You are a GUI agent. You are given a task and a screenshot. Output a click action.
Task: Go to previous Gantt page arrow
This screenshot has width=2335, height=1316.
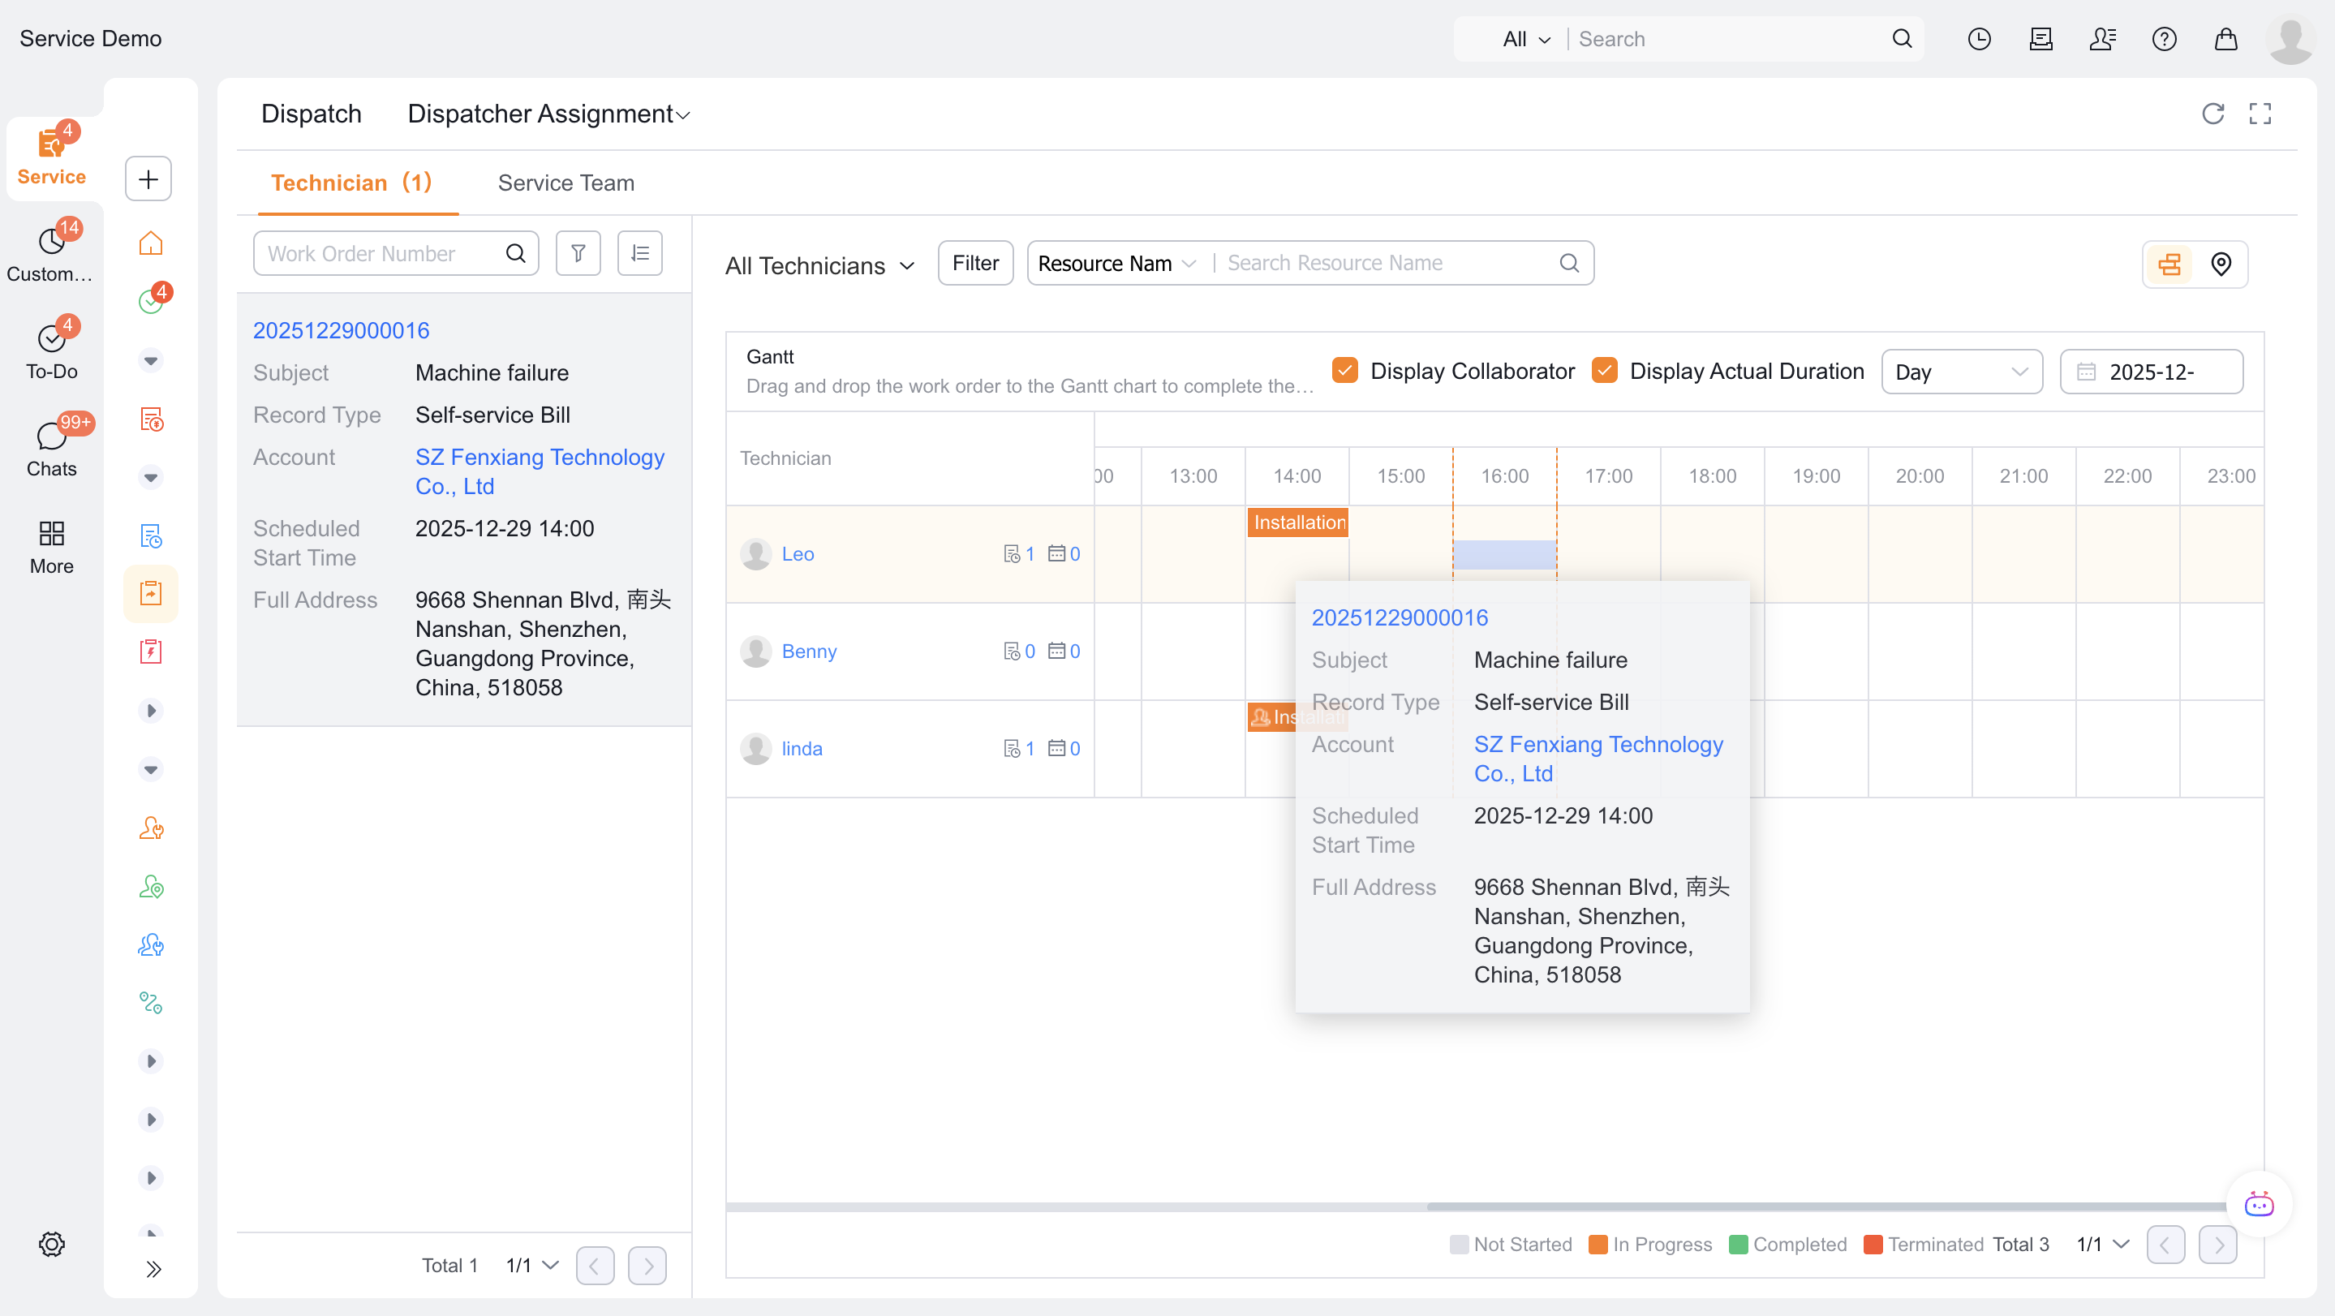pyautogui.click(x=2165, y=1245)
